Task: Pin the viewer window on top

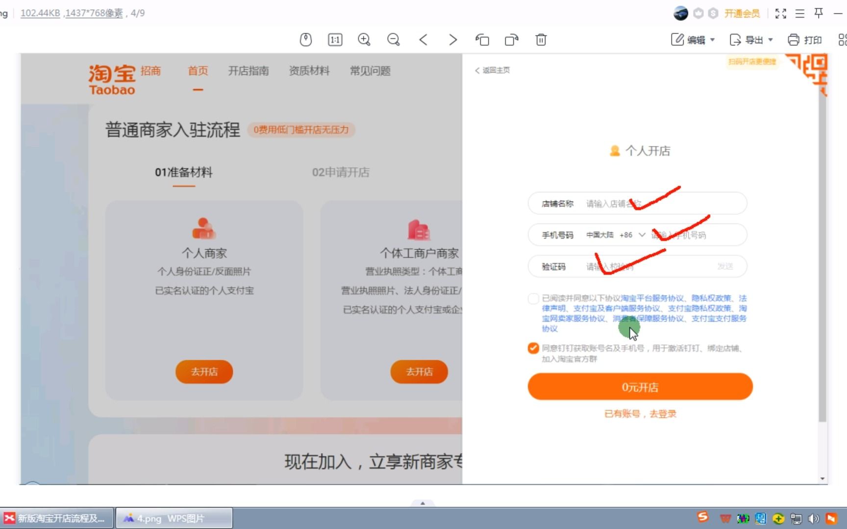Action: coord(819,13)
